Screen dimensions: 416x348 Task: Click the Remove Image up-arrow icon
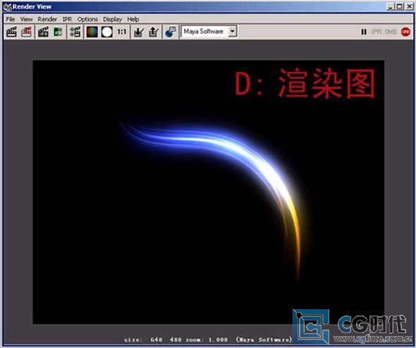[x=154, y=32]
